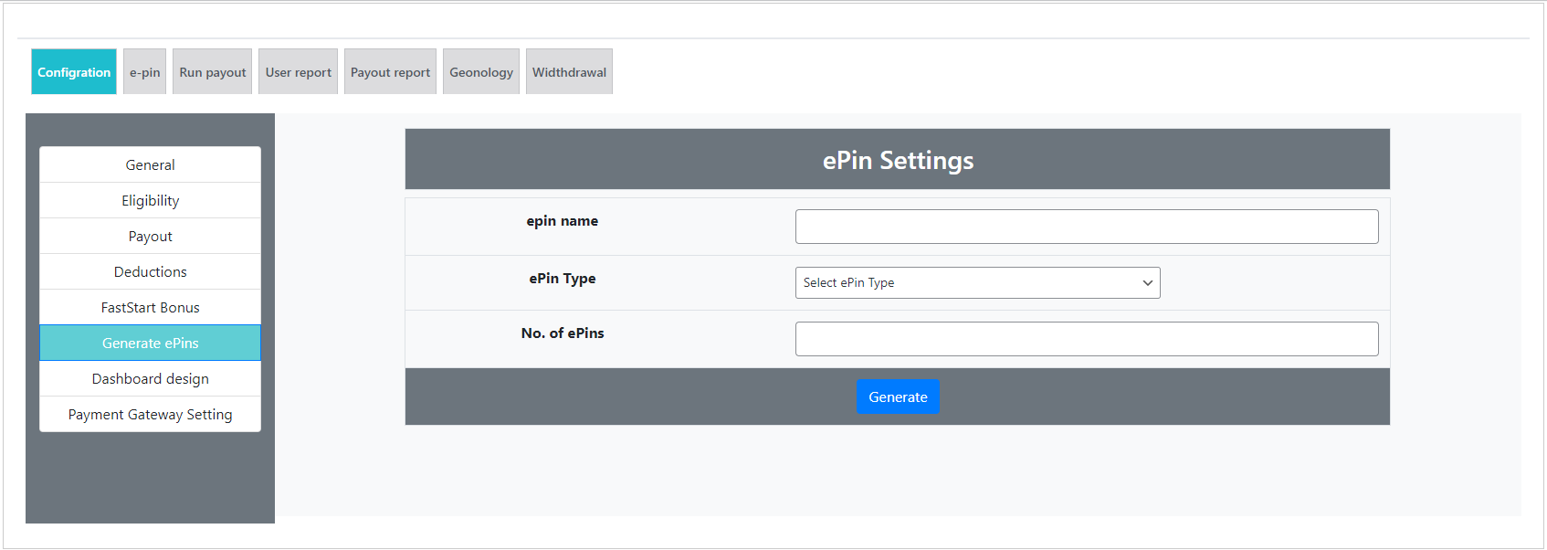This screenshot has height=550, width=1547.
Task: Open Dashboard design settings
Action: coord(150,379)
